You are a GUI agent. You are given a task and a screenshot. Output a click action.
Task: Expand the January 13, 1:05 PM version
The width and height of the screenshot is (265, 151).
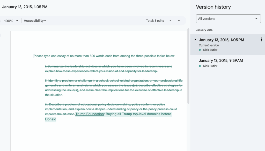(x=195, y=40)
